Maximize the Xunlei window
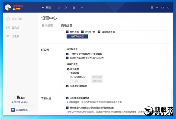 tap(163, 8)
